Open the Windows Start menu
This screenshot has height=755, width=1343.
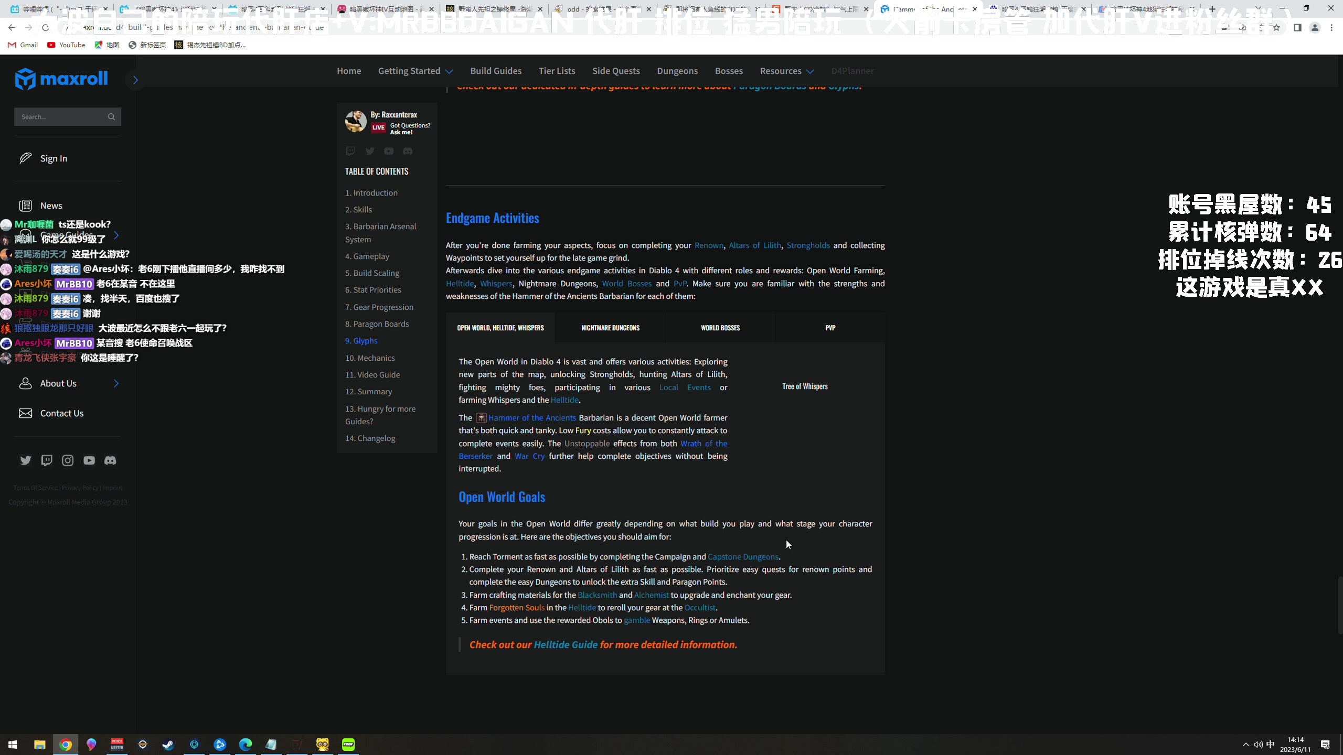pyautogui.click(x=13, y=745)
